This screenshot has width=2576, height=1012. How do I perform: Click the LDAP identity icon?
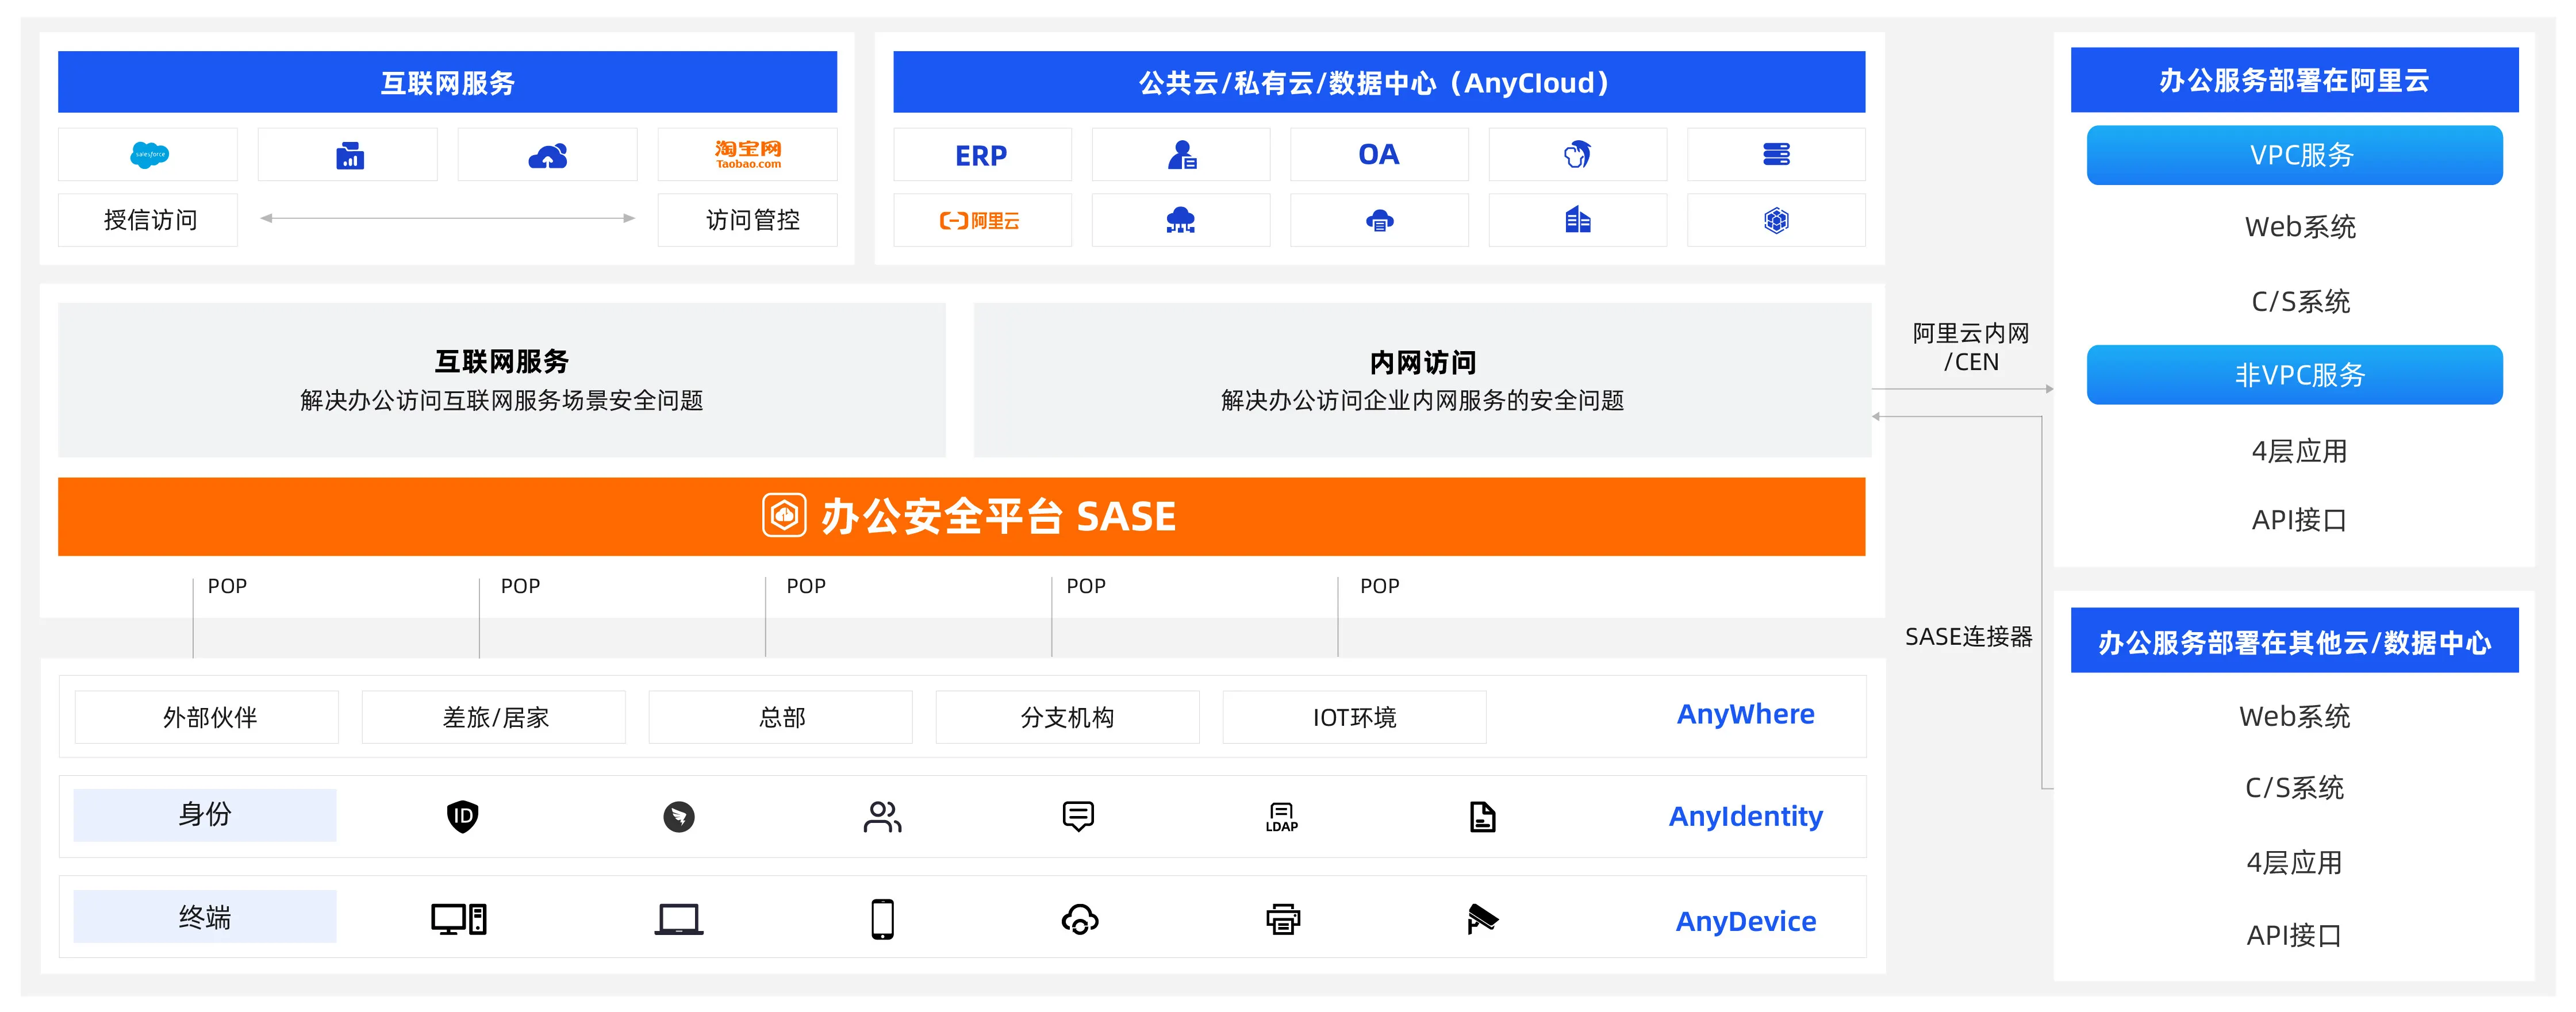1281,817
